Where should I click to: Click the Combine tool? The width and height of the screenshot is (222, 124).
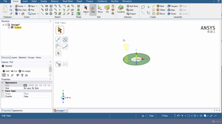pos(121,9)
